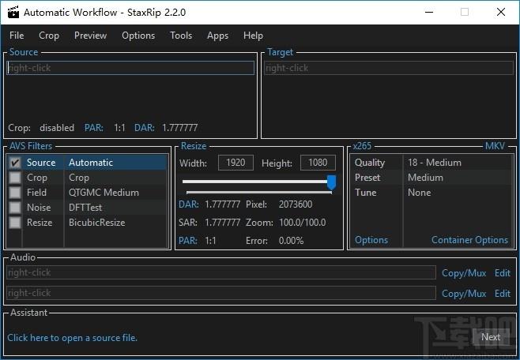Close the StaxRip window

pos(501,13)
